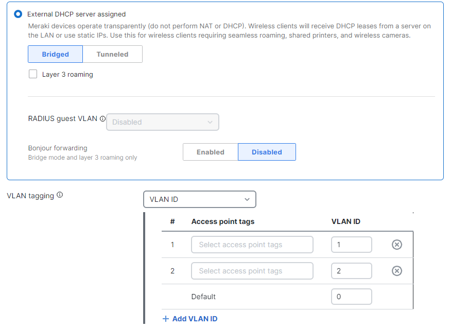Click the second Select access point tags field
Viewport: 451px width, 328px height.
252,271
